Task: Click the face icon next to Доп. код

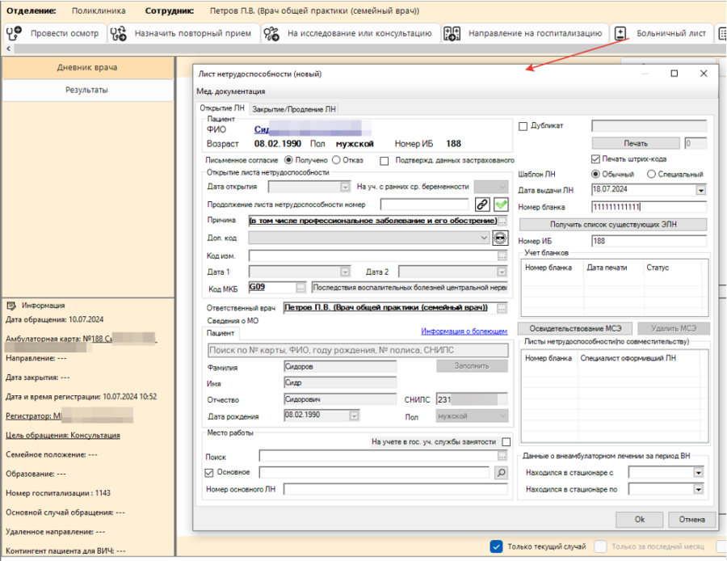Action: click(500, 238)
